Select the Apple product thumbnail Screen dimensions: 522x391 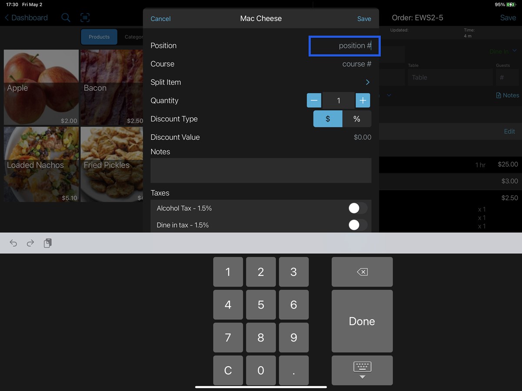pyautogui.click(x=41, y=87)
